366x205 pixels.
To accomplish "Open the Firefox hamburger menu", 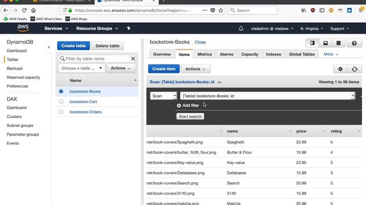I will pos(361,10).
